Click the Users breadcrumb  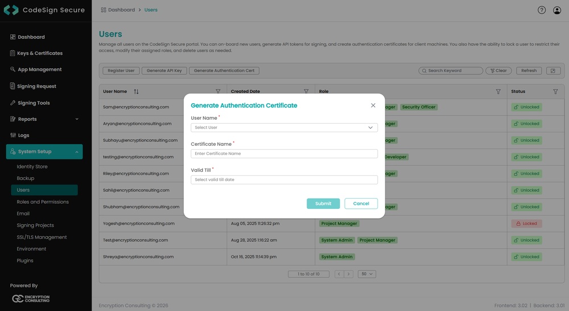[151, 10]
